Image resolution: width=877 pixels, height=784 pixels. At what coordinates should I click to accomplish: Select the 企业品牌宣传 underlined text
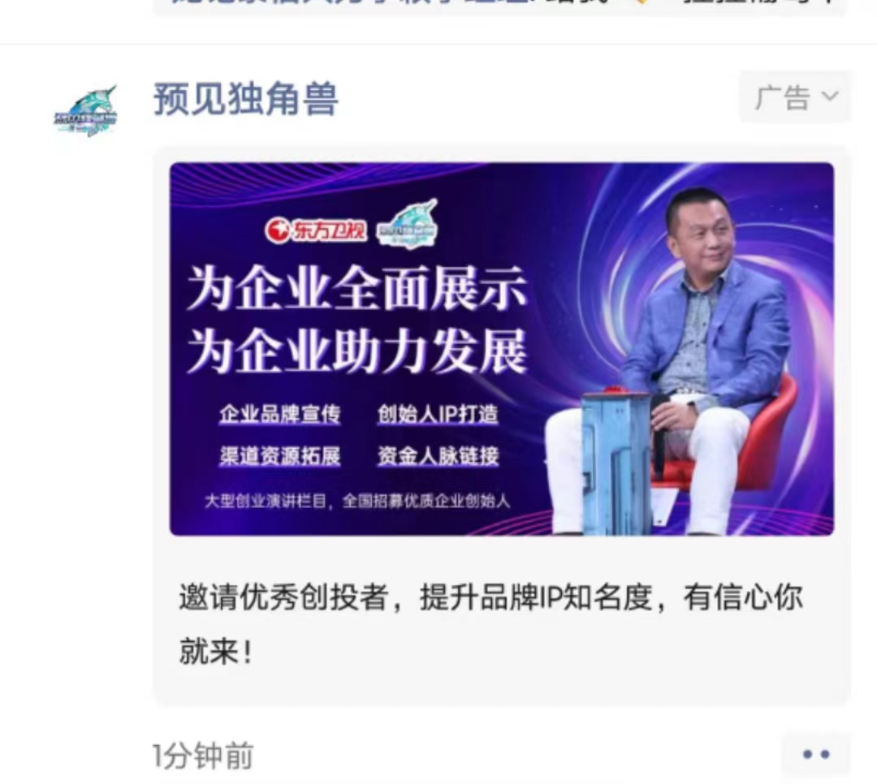tap(279, 415)
